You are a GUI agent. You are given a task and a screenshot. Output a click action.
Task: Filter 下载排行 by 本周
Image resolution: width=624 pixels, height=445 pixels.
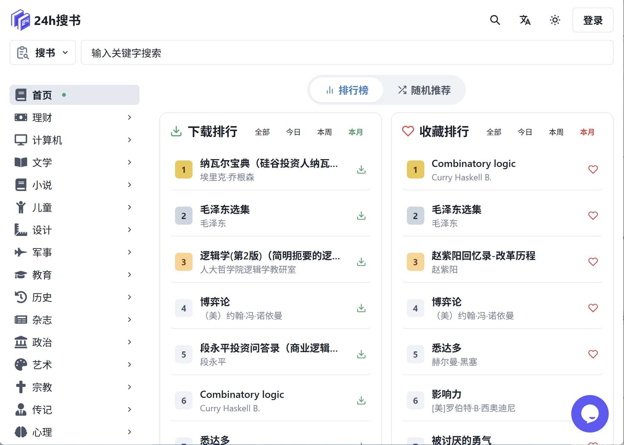(x=324, y=132)
